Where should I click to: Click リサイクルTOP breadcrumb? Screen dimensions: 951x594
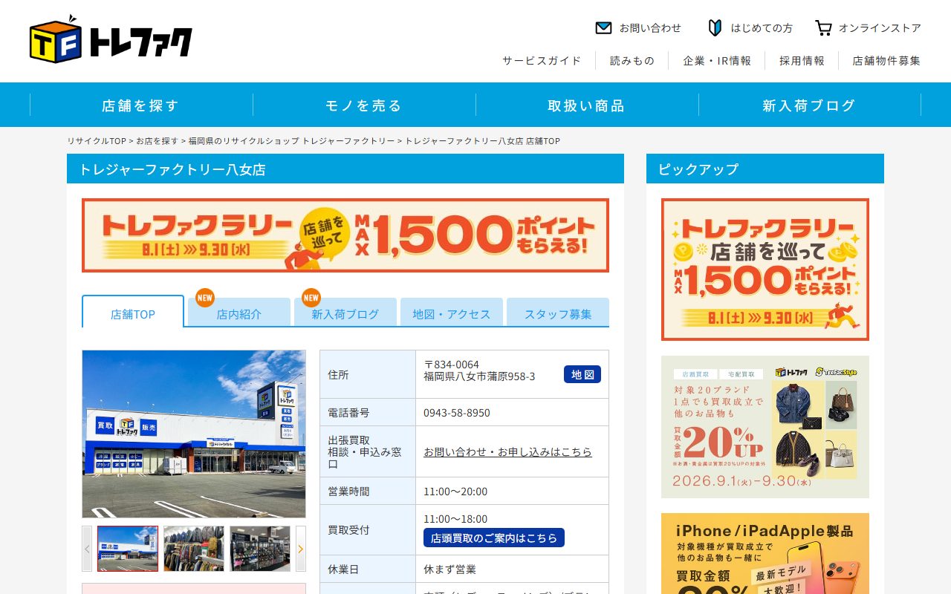click(97, 141)
